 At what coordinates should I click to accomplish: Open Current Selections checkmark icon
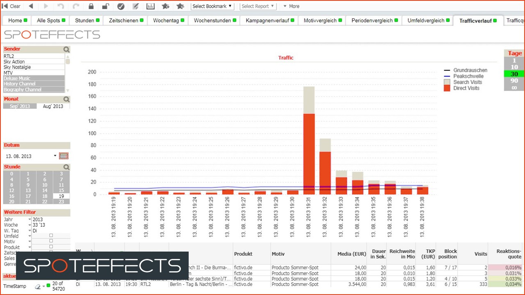(x=121, y=6)
